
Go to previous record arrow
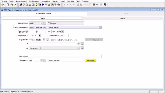click(68, 5)
